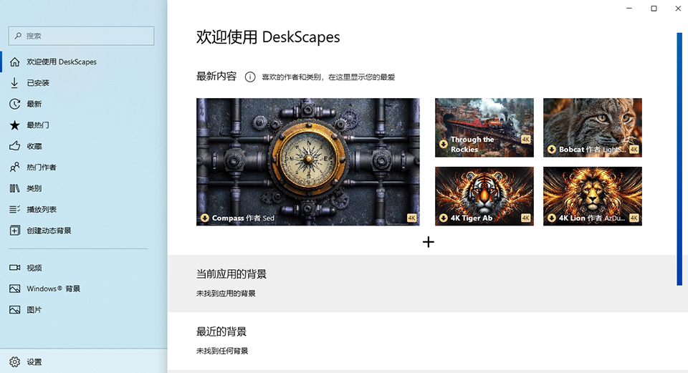Click download icon on Through the Rockies
The image size is (688, 373).
click(443, 144)
